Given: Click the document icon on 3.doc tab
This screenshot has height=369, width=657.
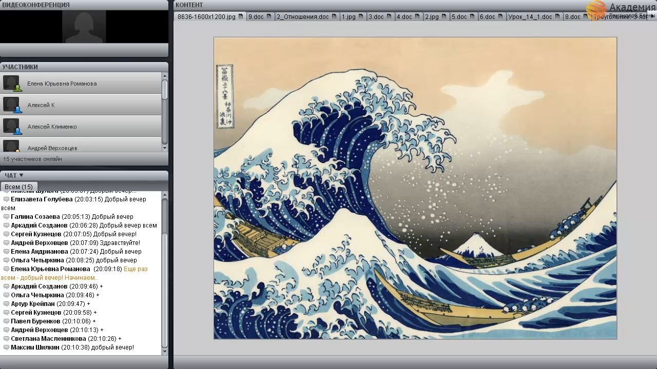Looking at the screenshot, I should [x=389, y=17].
